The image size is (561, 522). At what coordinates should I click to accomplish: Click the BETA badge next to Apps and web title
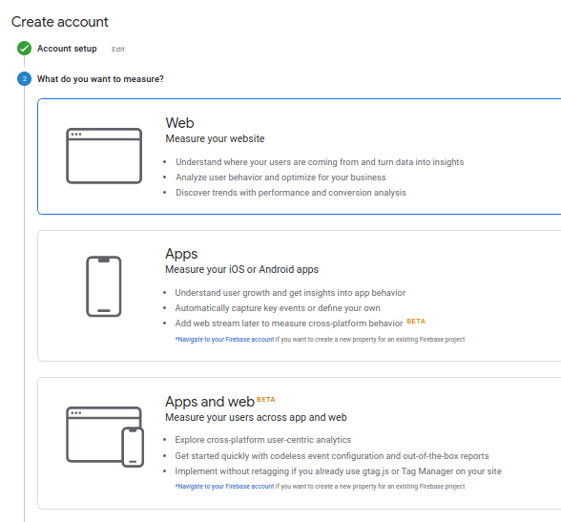pos(266,400)
